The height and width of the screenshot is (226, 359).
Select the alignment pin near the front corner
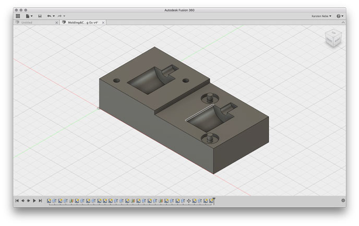[x=210, y=138]
